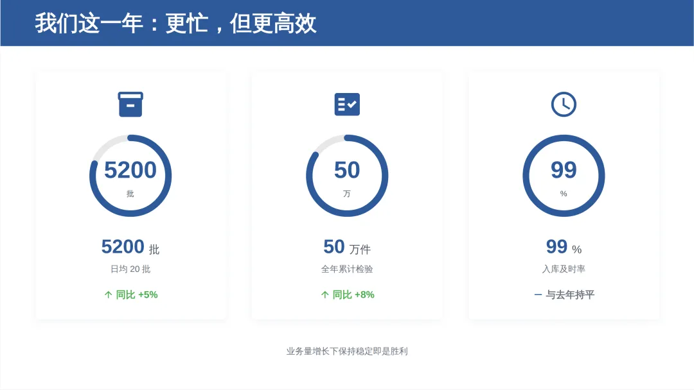Click the 5200 批 circular progress ring
This screenshot has width=694, height=390.
130,176
